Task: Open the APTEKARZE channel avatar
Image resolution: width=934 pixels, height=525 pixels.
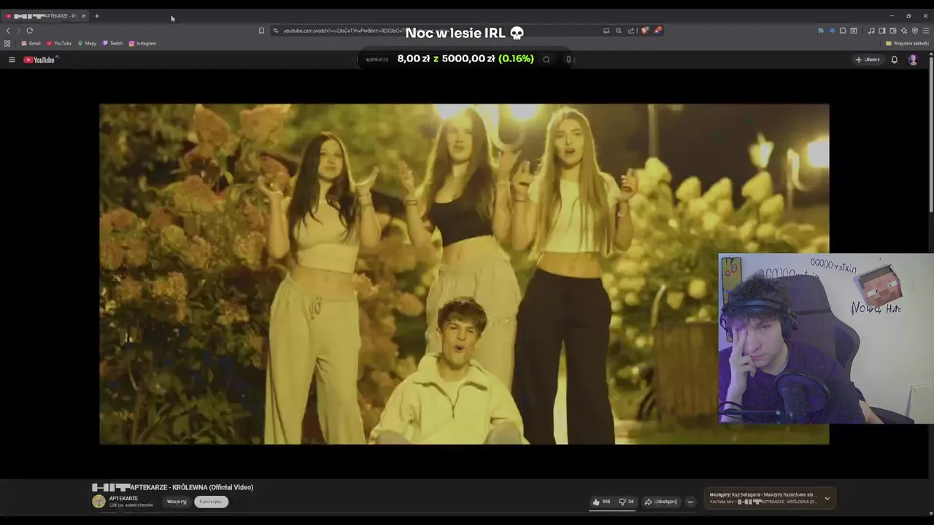Action: pyautogui.click(x=99, y=501)
